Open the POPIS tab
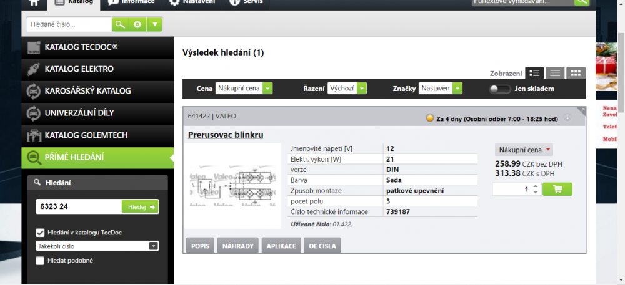 (200, 246)
